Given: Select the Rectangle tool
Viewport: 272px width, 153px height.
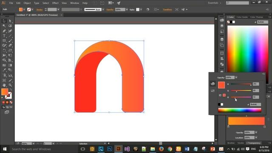Looking at the screenshot, I should click(4, 41).
